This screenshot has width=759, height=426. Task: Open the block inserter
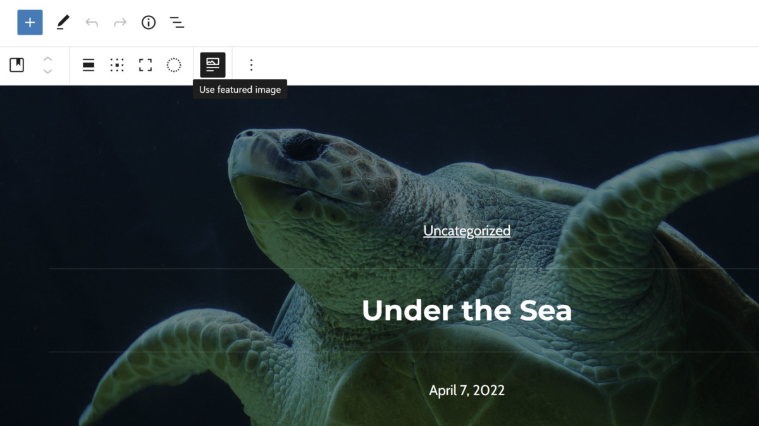tap(29, 22)
